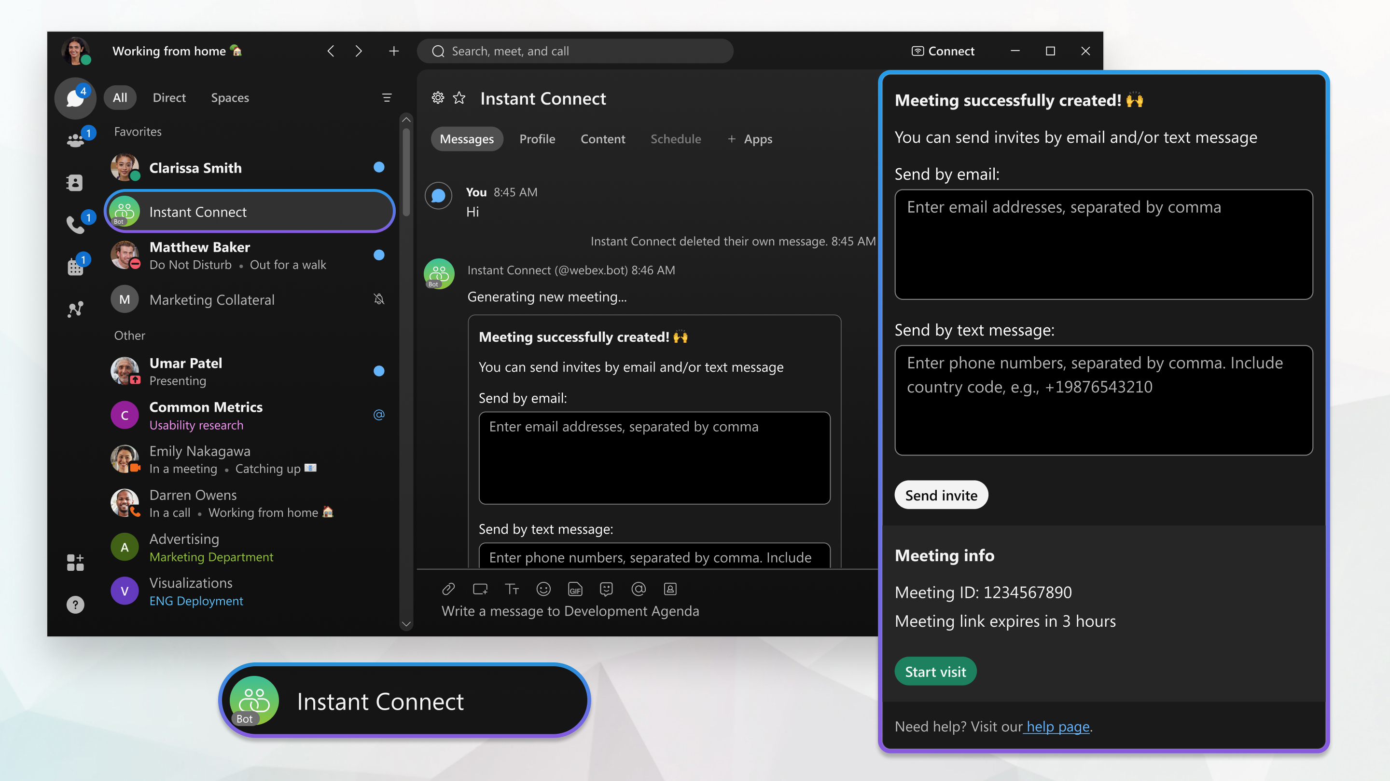Viewport: 1390px width, 781px height.
Task: Open the text formatting icon in message bar
Action: [x=510, y=588]
